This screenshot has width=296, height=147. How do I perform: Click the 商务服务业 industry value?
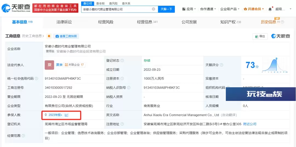click(152, 106)
